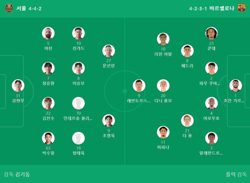Select Barcelona goalkeeper 조안 가르시아 photo
The width and height of the screenshot is (250, 183).
pos(235,86)
